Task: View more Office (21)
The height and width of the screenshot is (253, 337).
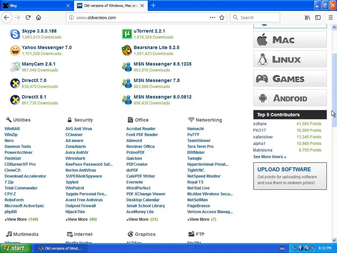Action: (x=142, y=219)
